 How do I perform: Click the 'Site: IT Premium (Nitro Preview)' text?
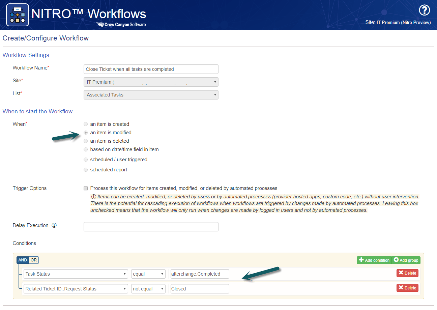398,22
